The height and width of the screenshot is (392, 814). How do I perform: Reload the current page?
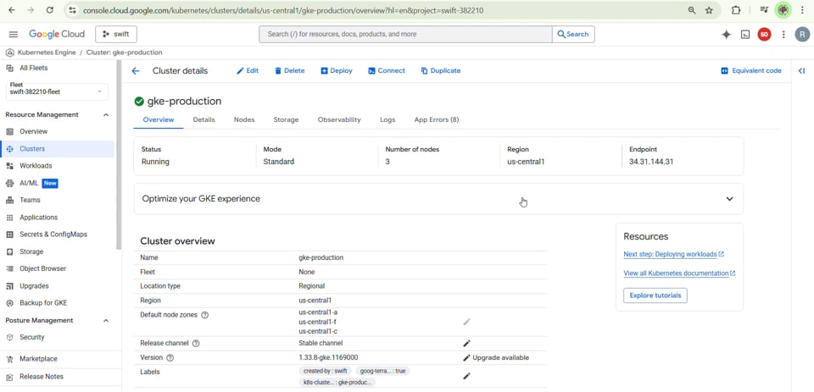coord(50,10)
